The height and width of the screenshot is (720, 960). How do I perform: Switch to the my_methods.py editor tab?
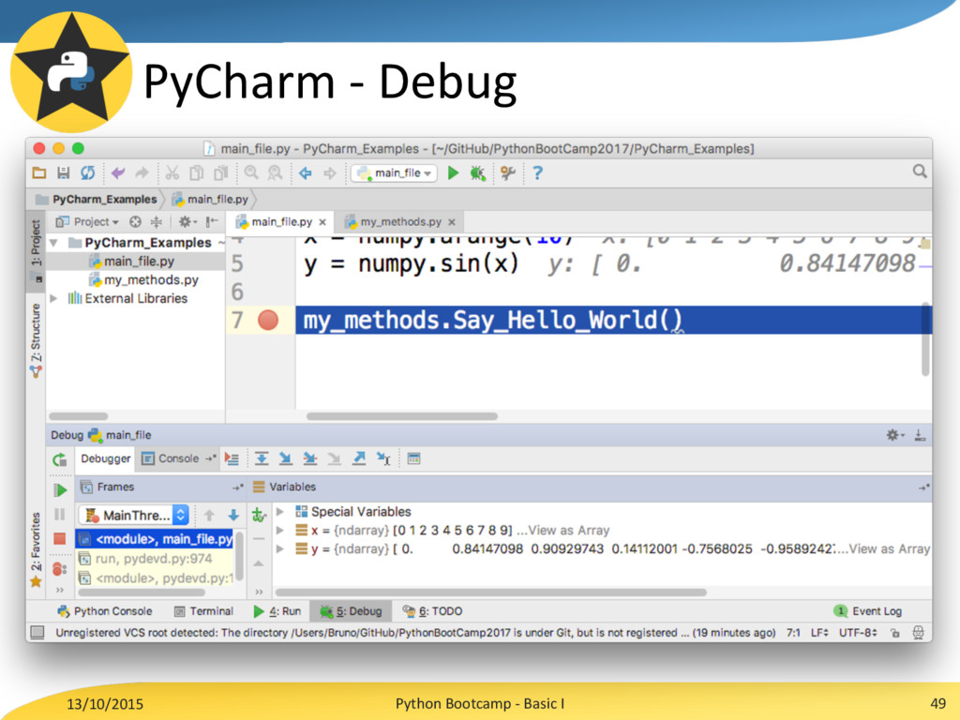click(400, 221)
